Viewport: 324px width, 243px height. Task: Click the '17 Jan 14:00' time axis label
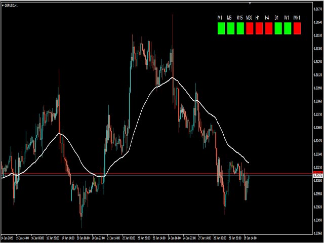pos(69,238)
